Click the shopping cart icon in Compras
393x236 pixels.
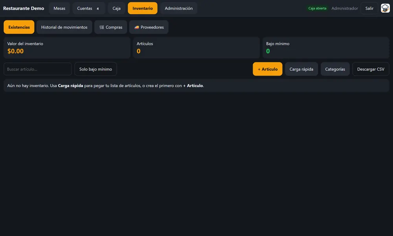101,28
